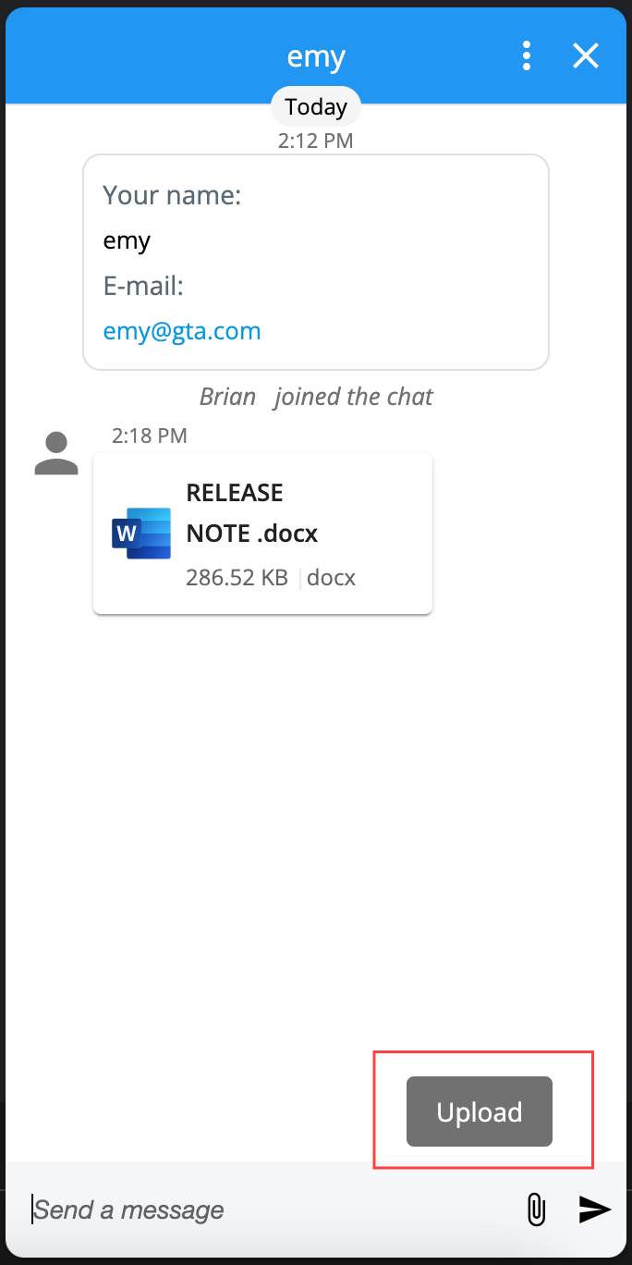Click the Word document icon
Image resolution: width=632 pixels, height=1265 pixels.
141,534
